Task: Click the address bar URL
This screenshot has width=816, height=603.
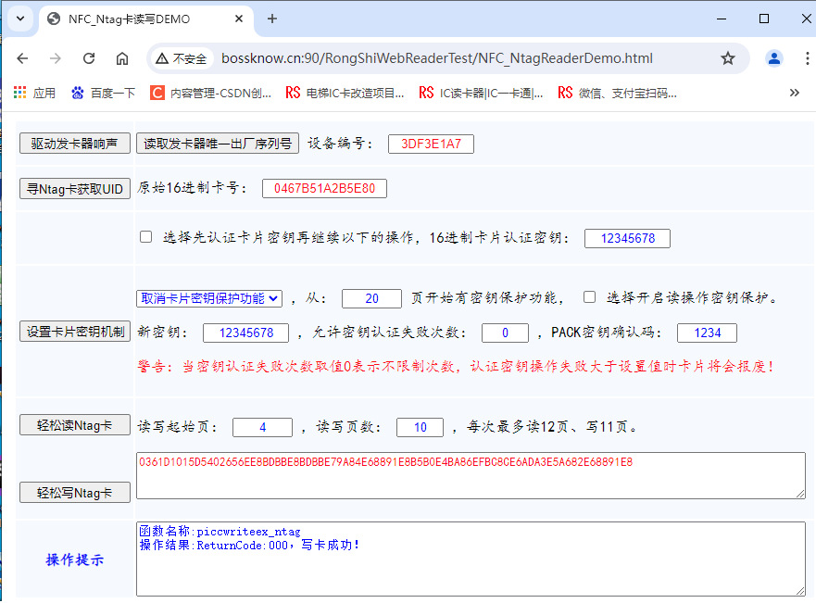Action: pyautogui.click(x=437, y=58)
